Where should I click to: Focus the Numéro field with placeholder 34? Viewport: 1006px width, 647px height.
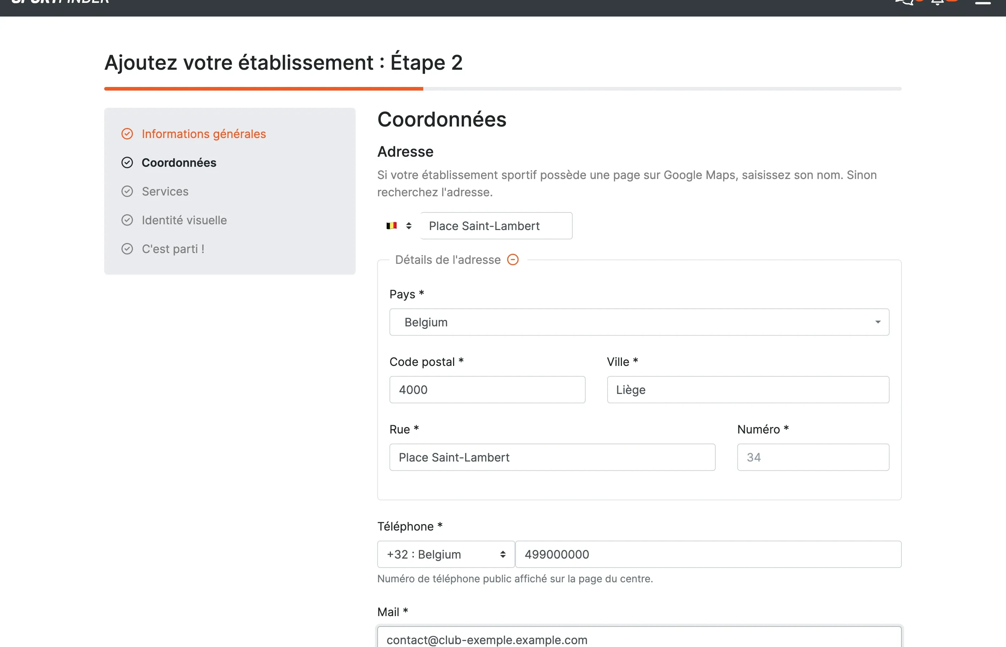(x=813, y=457)
